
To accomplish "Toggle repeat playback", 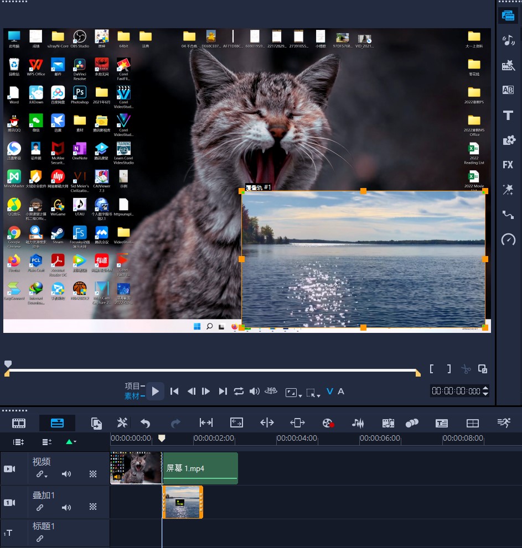I will [x=239, y=392].
